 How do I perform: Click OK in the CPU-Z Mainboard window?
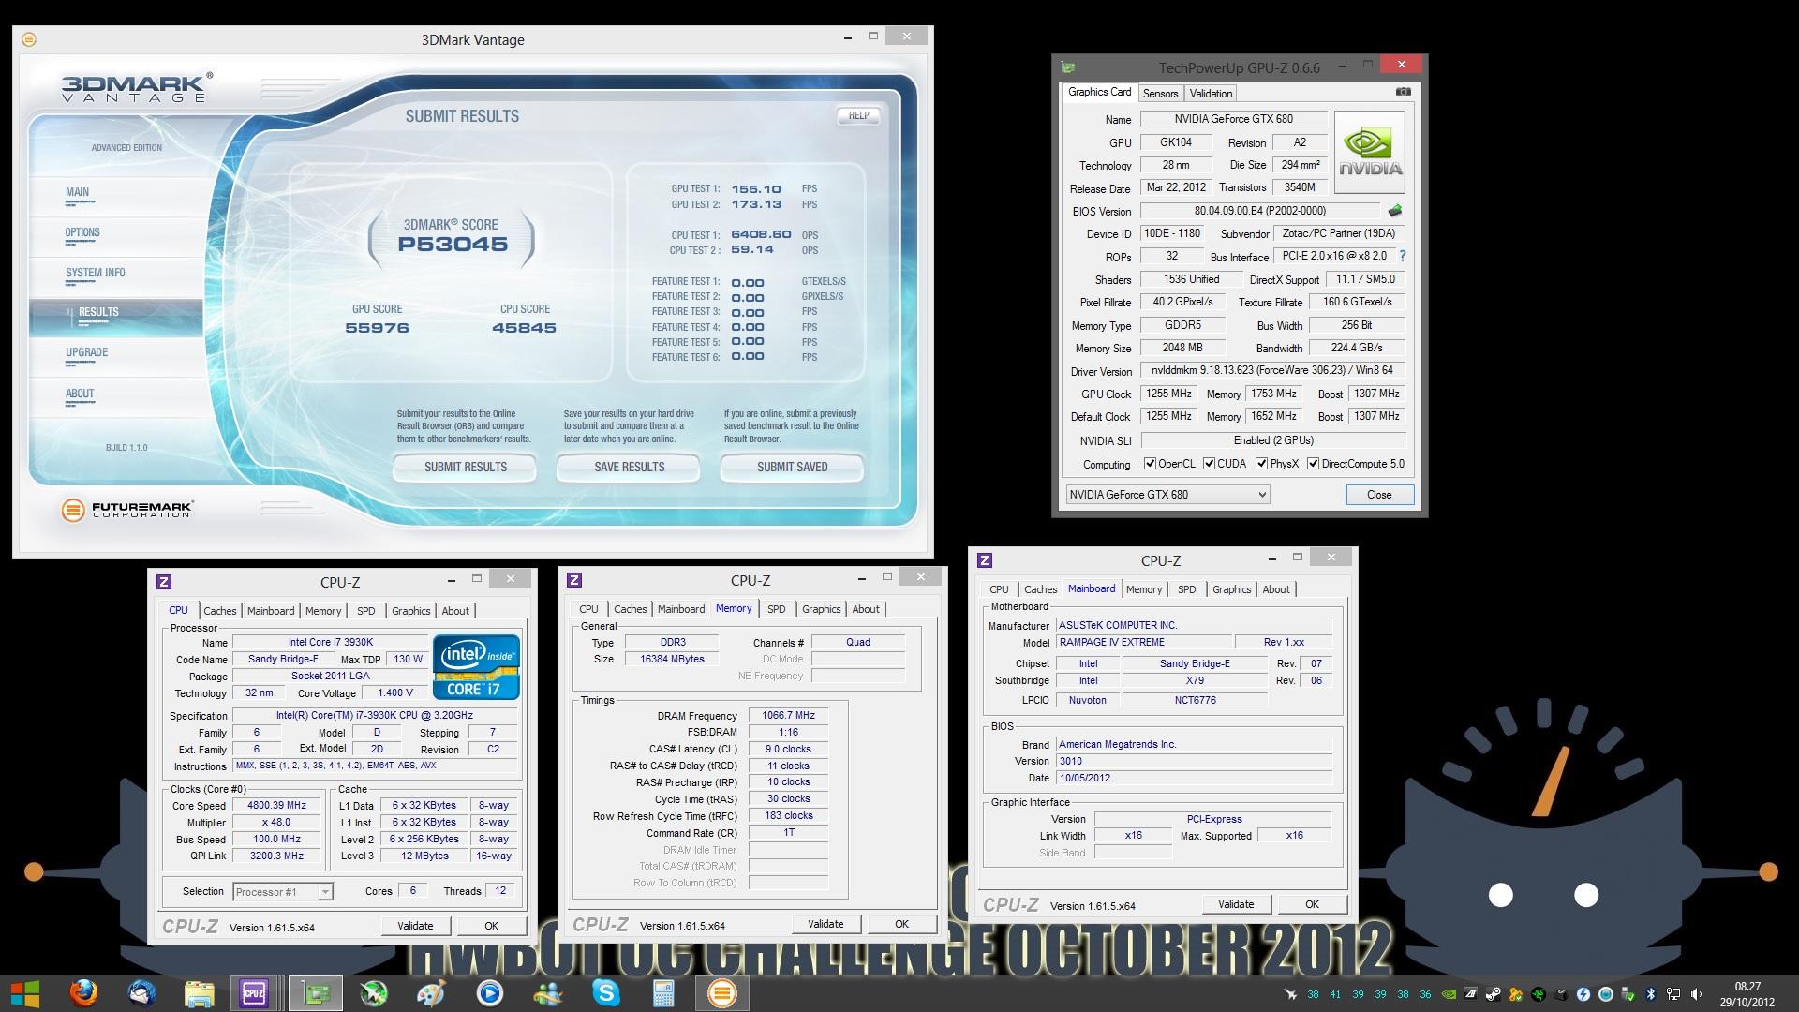[x=1312, y=904]
